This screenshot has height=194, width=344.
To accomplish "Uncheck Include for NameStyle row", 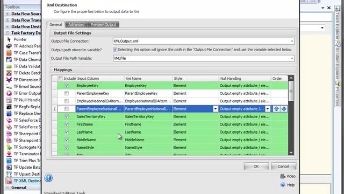I will (67, 148).
